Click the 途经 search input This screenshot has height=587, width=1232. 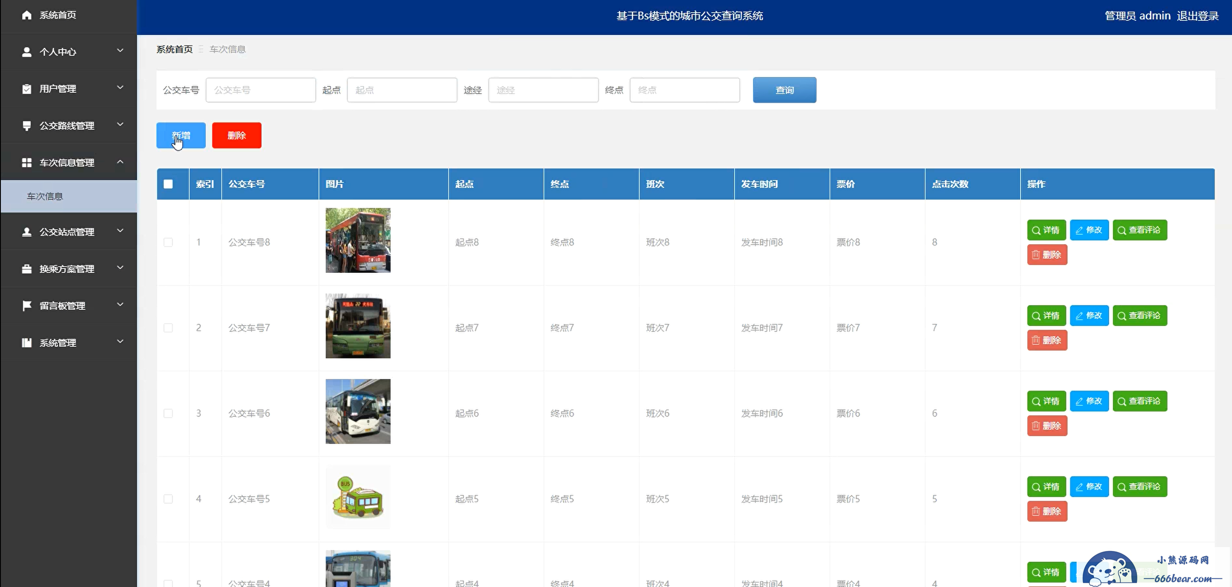click(544, 90)
